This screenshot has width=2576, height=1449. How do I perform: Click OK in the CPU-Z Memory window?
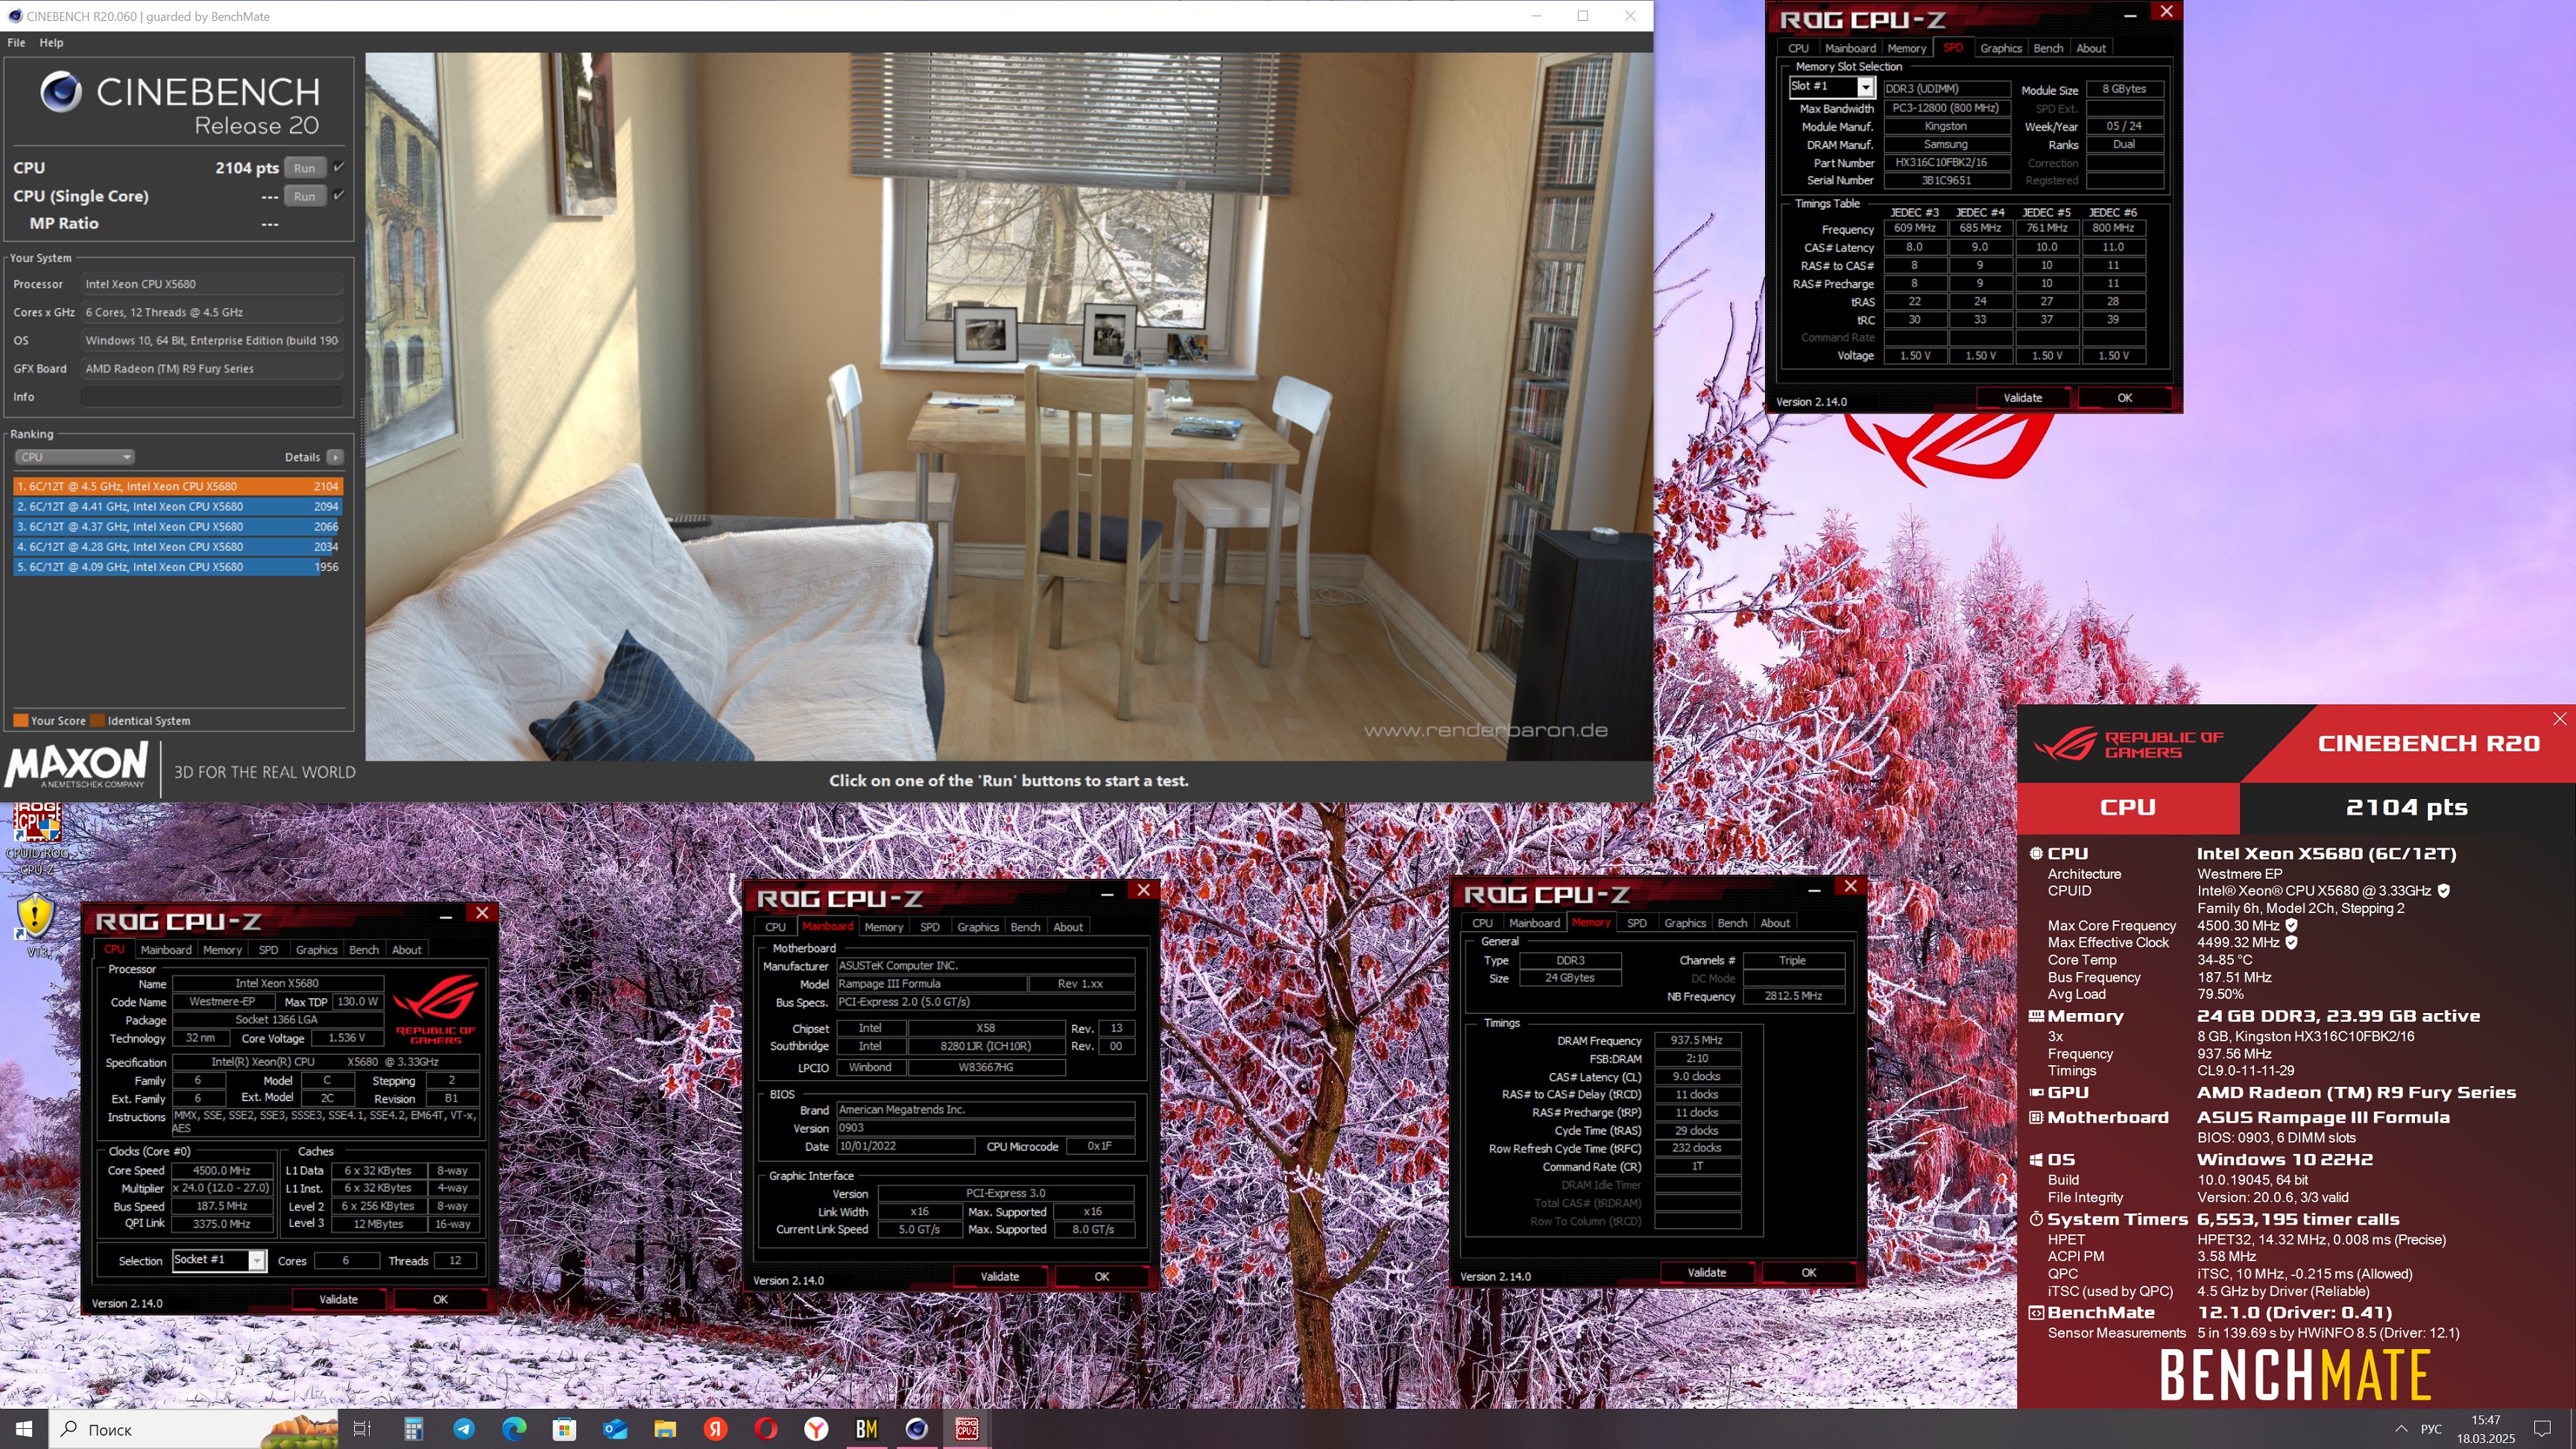tap(1808, 1272)
